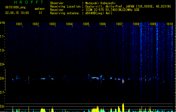The height and width of the screenshot is (112, 176).
Task: Click time axis marker 1008
Action: [136, 24]
